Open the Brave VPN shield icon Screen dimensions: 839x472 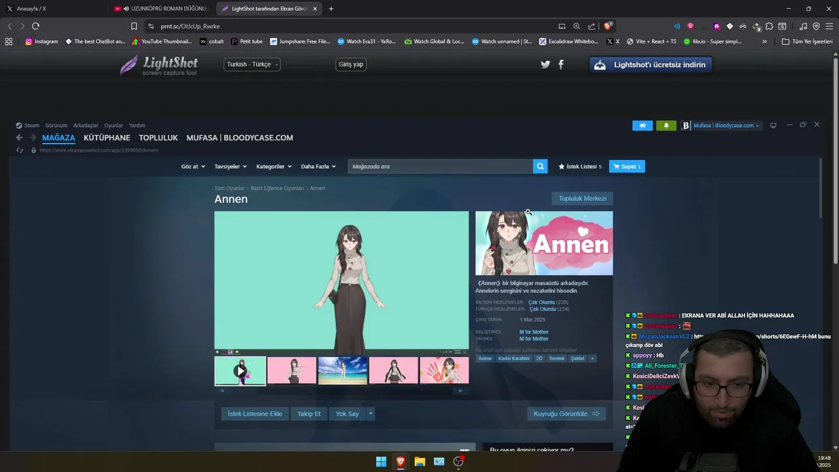(x=816, y=26)
